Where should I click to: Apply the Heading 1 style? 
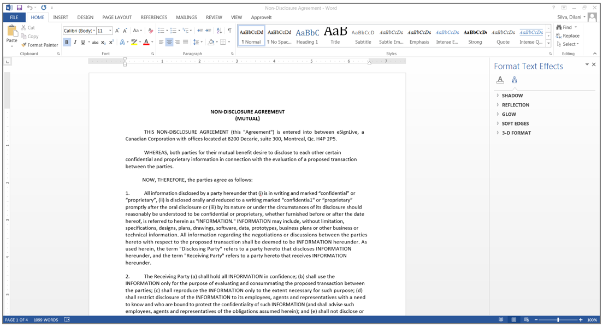[308, 35]
